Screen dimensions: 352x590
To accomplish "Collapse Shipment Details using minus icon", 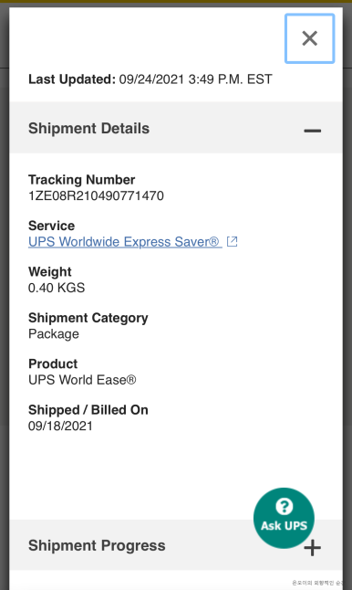I will tap(312, 131).
